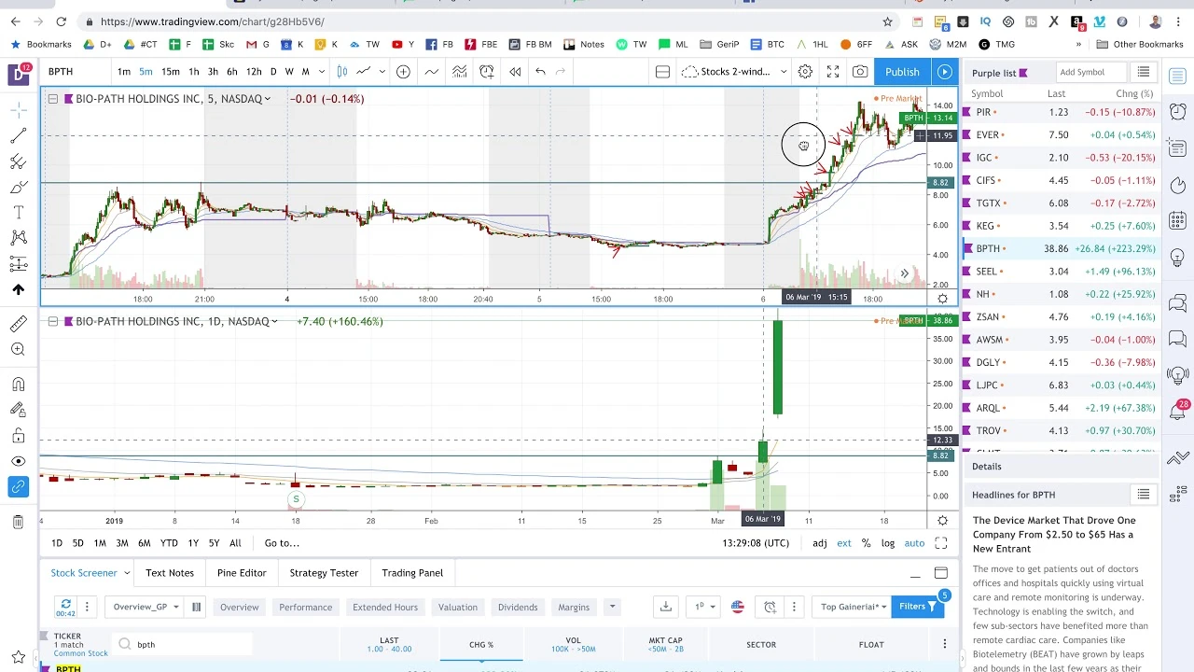Toggle extended hours with ext
1194x672 pixels.
coord(844,543)
